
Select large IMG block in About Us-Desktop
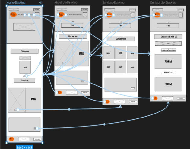click(81, 54)
